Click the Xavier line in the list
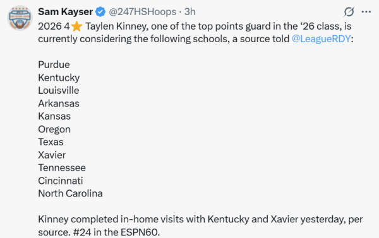 pyautogui.click(x=52, y=155)
